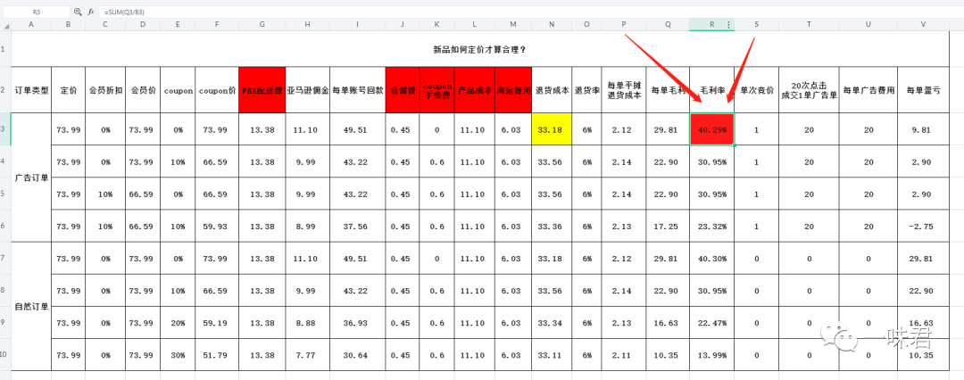Viewport: 964px width, 380px height.
Task: Click the 8.99 亚马逊佣金 cell
Action: pyautogui.click(x=307, y=226)
